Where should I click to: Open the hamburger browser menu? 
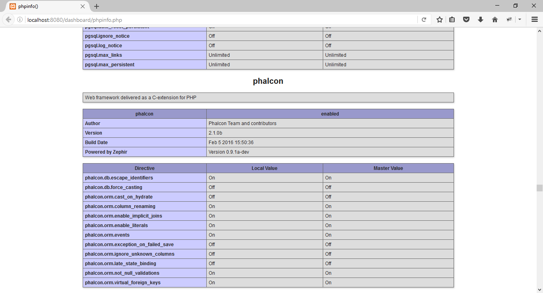[535, 19]
